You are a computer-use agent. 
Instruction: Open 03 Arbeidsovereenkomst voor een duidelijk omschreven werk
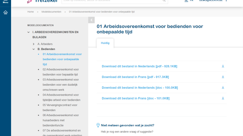(x=61, y=85)
